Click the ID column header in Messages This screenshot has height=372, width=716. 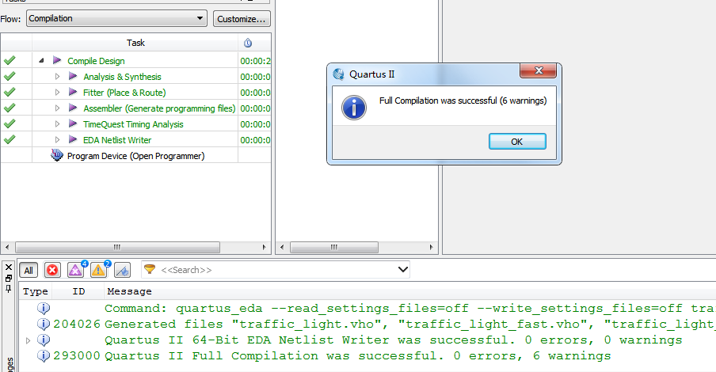pyautogui.click(x=78, y=291)
